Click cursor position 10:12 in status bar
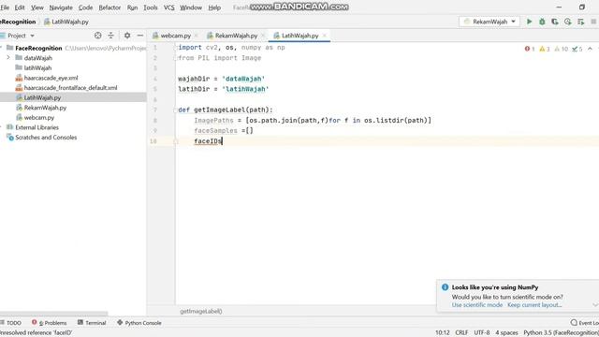 (443, 333)
